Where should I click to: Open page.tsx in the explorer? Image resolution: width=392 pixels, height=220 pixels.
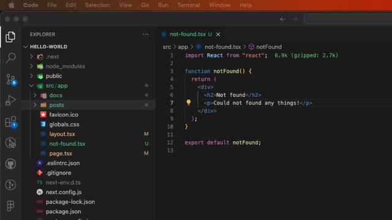pos(89,153)
